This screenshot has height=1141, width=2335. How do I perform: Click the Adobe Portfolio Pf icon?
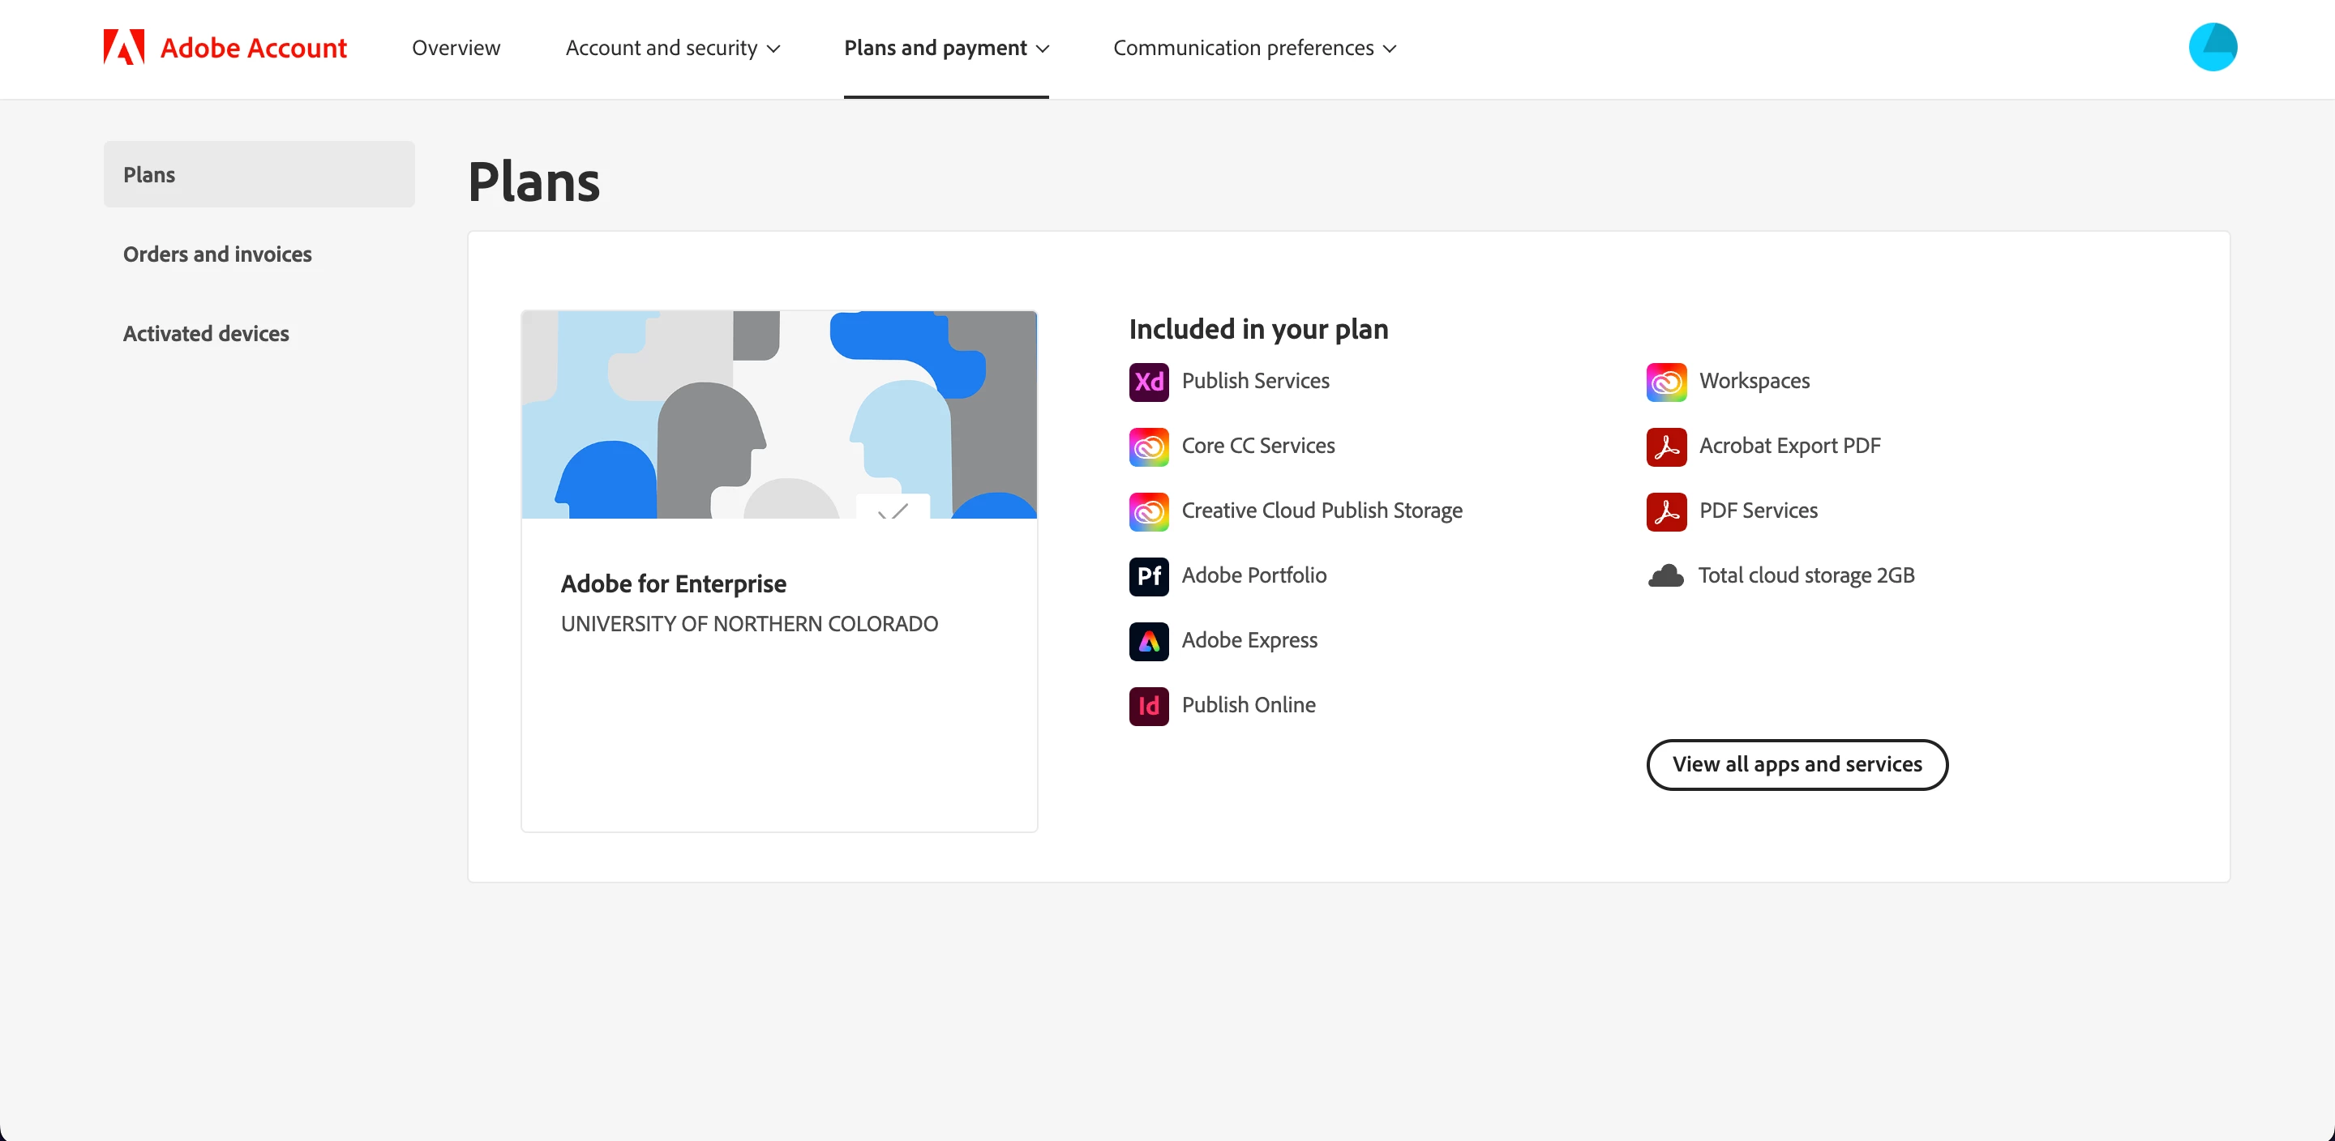point(1149,576)
